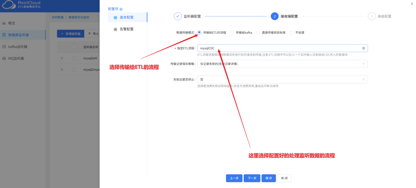This screenshot has height=188, width=416.
Task: Clear the mysqlCDC input value icon
Action: tap(363, 48)
